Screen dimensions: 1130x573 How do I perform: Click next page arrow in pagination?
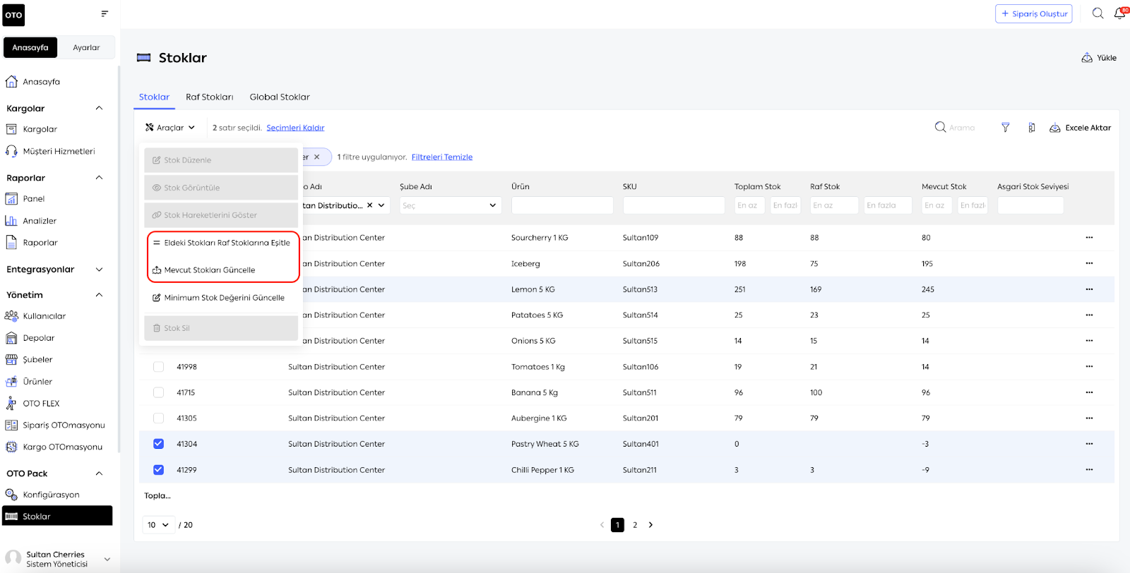click(x=650, y=525)
